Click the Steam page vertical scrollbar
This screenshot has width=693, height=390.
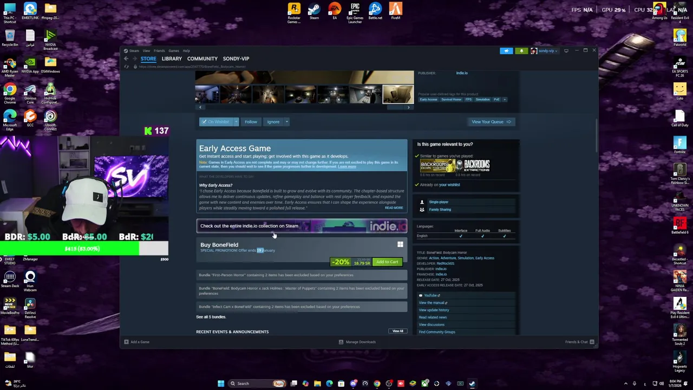tap(596, 135)
